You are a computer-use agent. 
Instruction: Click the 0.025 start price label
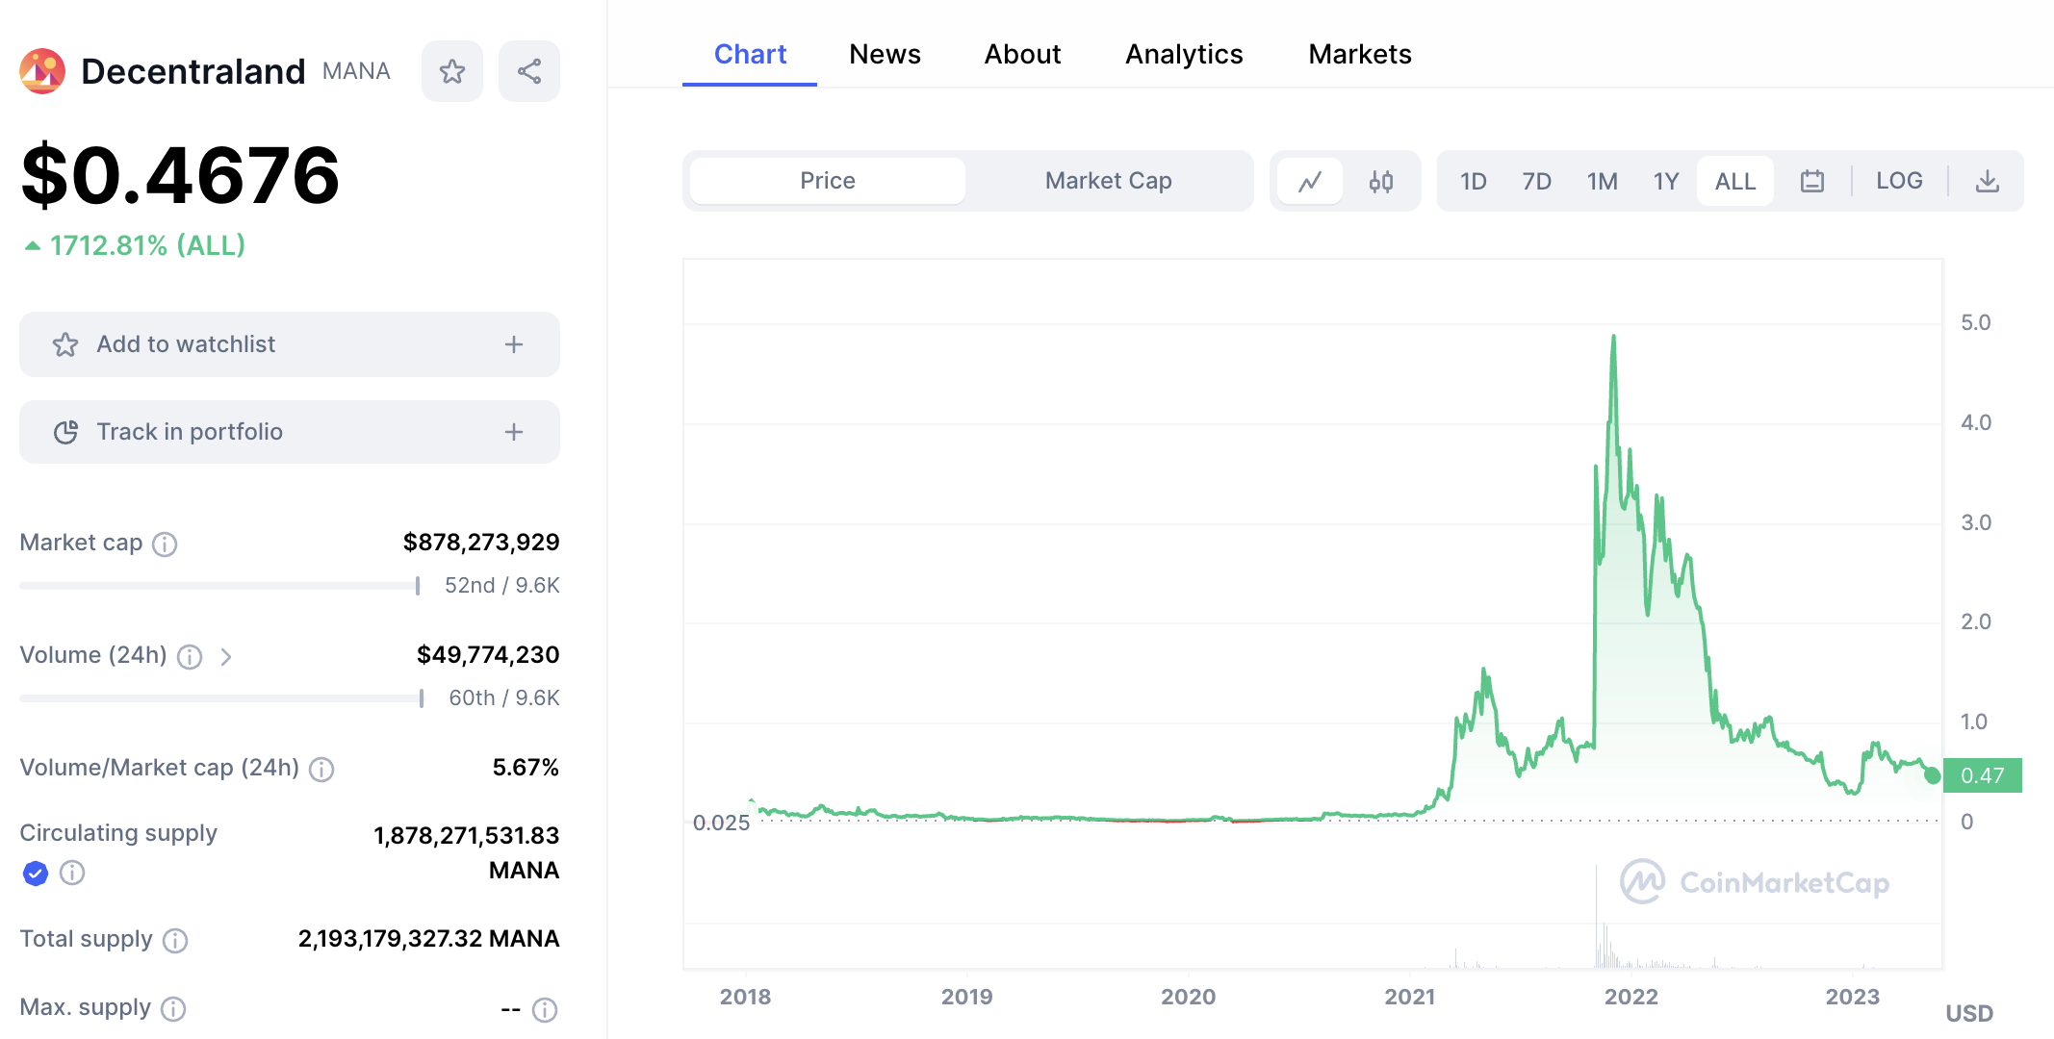tap(721, 823)
